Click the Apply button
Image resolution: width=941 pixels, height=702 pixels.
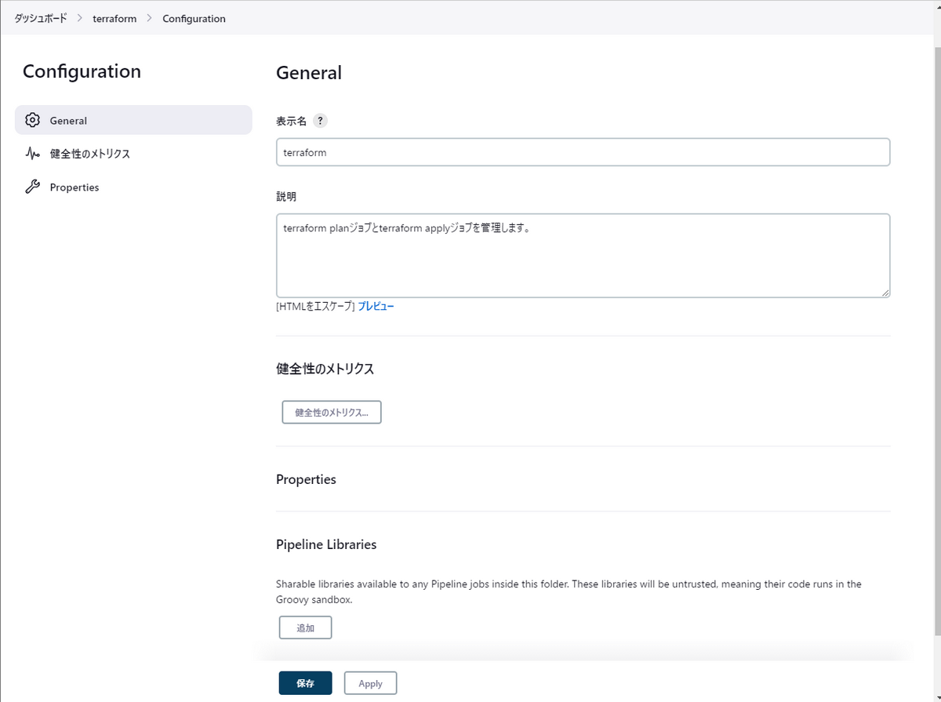(x=370, y=683)
